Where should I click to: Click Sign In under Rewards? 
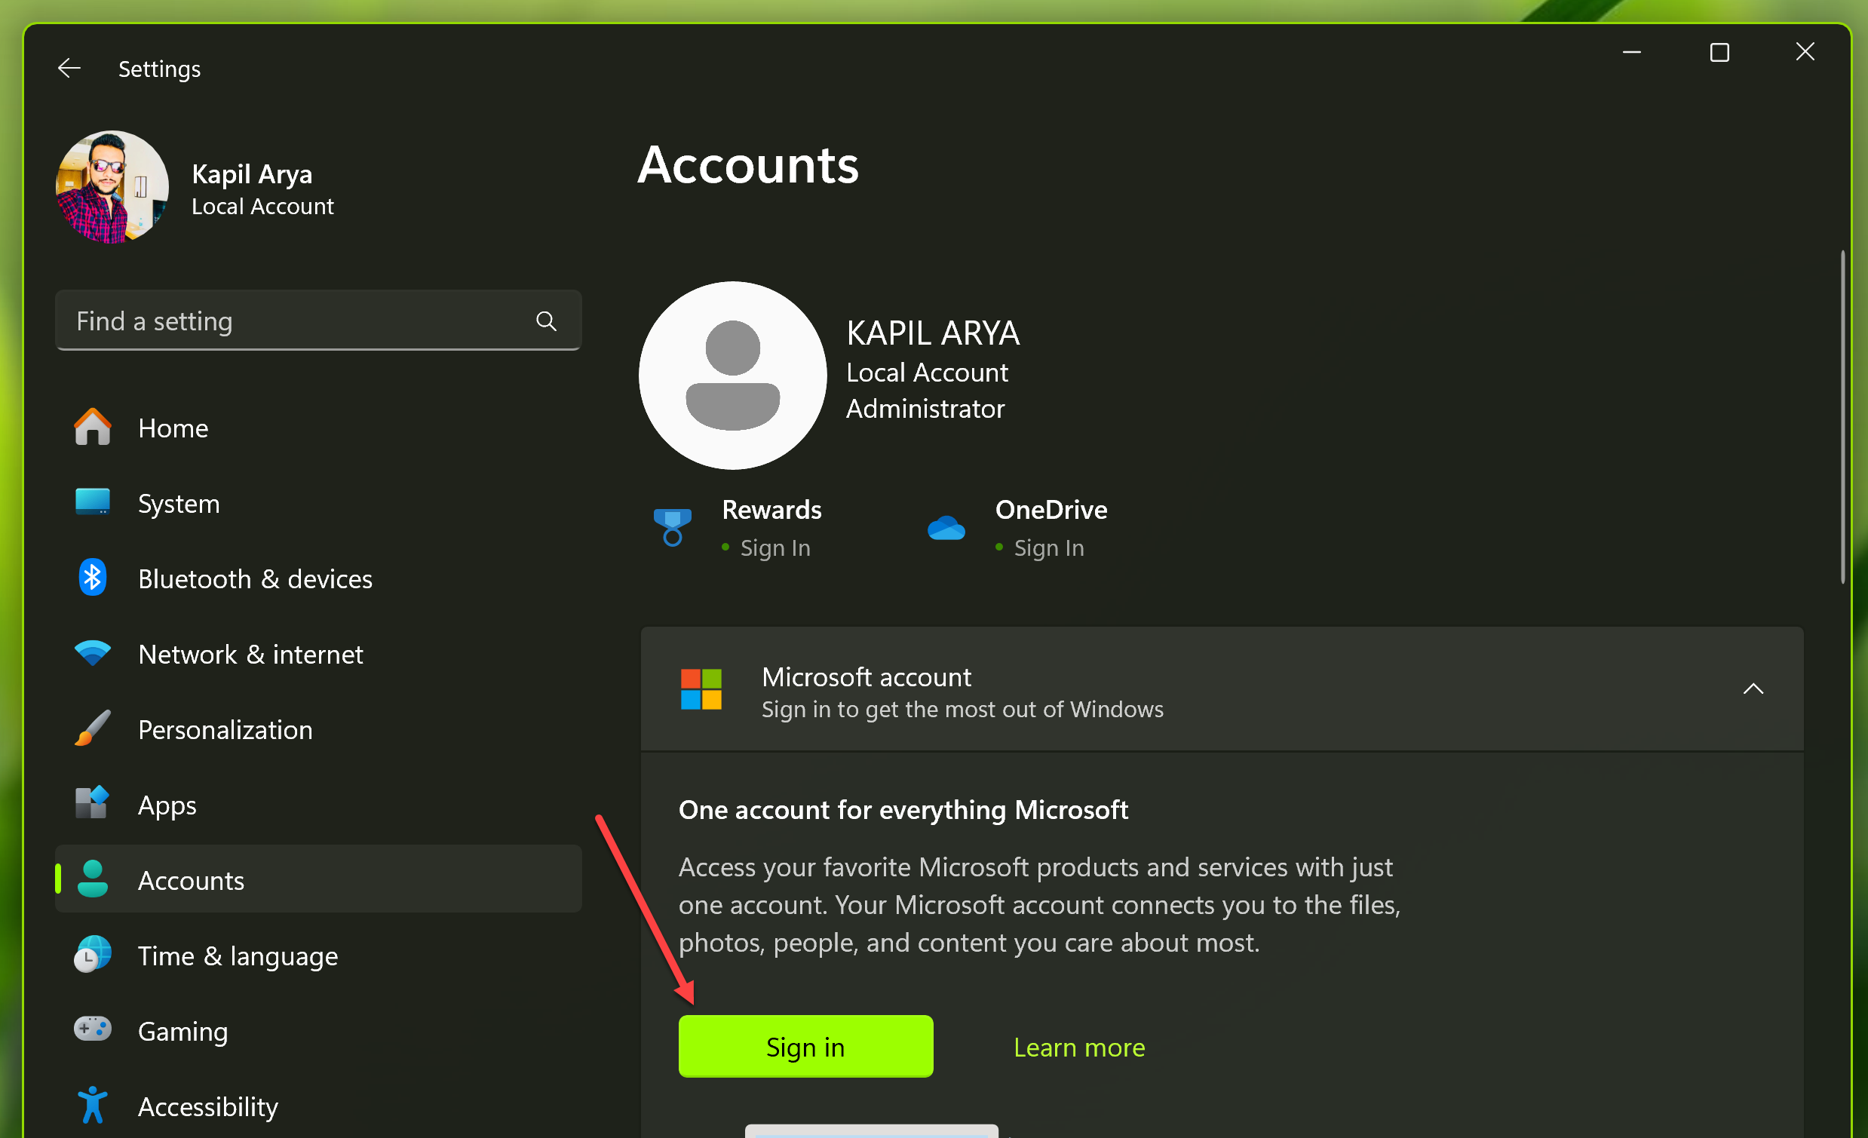(774, 548)
